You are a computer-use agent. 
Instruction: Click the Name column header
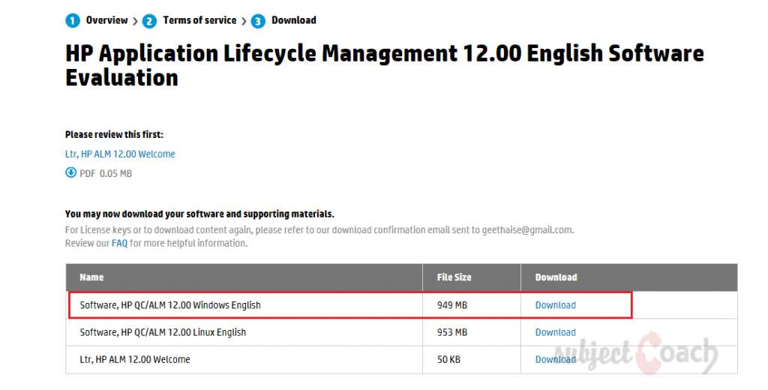[91, 277]
